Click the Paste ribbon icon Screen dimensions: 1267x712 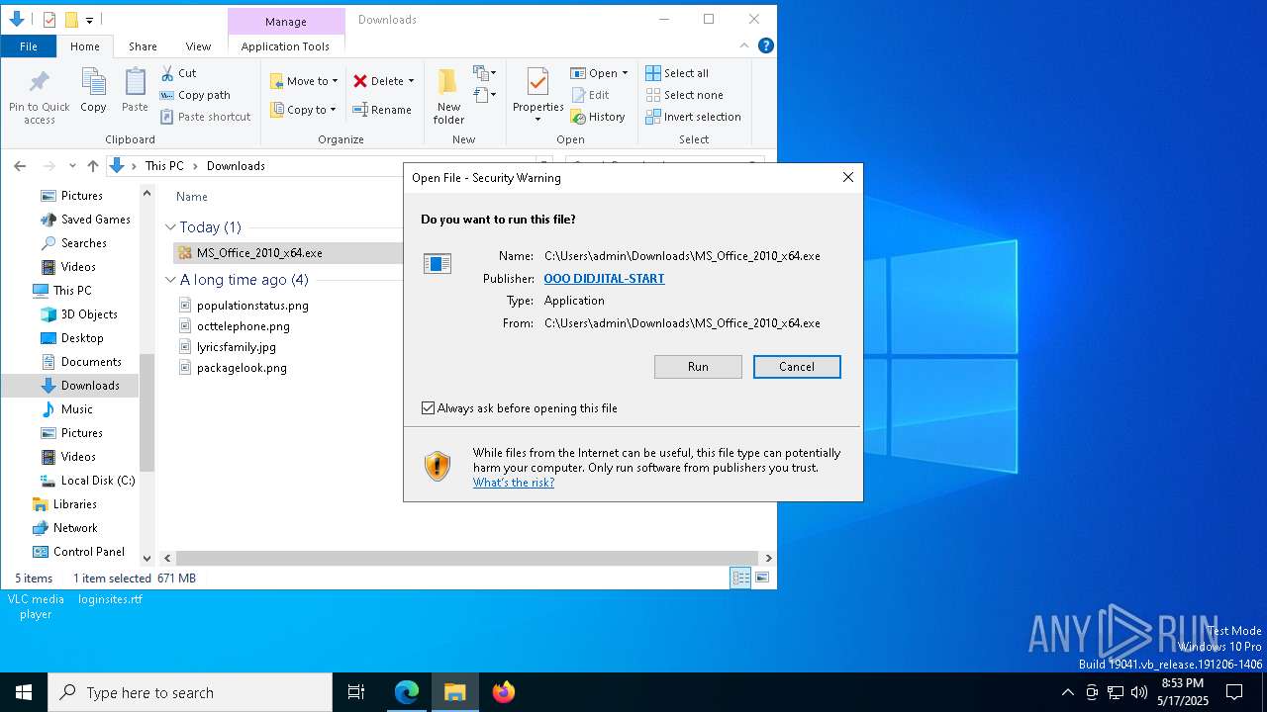coord(135,90)
